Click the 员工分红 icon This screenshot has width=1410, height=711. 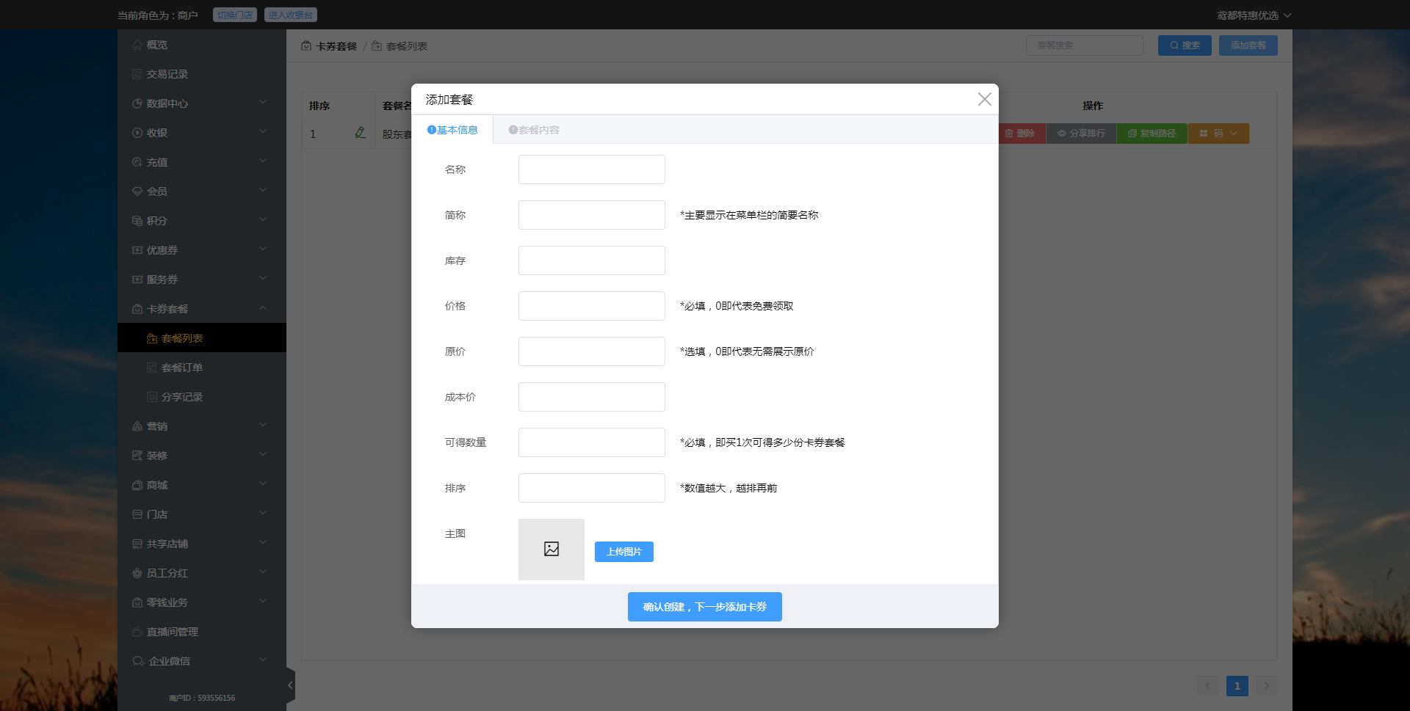coord(137,573)
